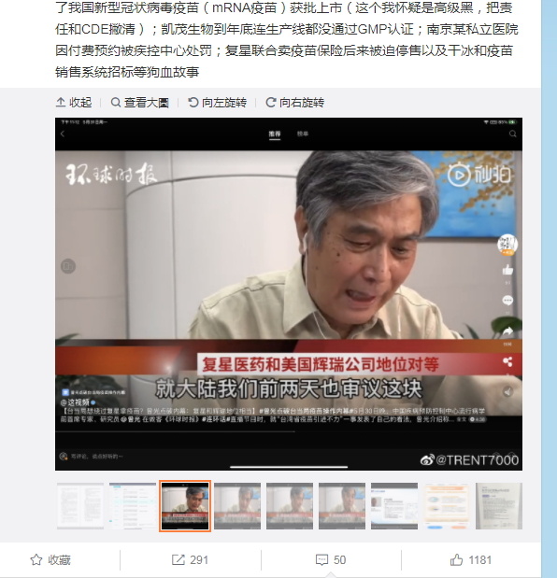Viewport: 557px width, 578px height.
Task: Click the repost icon showing 291
Action: pyautogui.click(x=179, y=560)
